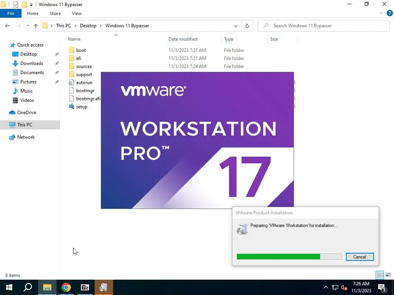The width and height of the screenshot is (394, 295).
Task: Open Music in the navigation pane
Action: pos(27,91)
